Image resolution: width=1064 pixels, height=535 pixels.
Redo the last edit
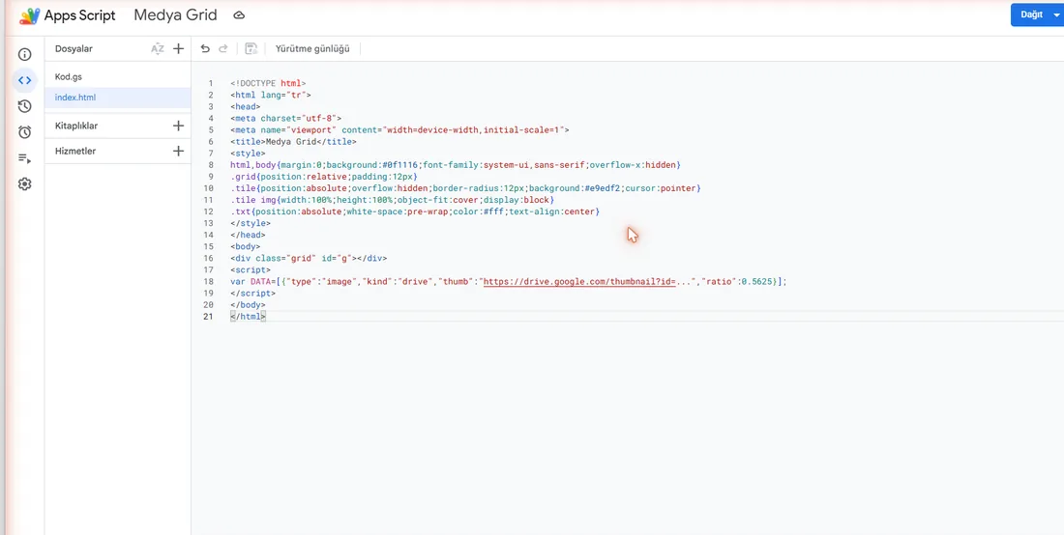pos(223,48)
